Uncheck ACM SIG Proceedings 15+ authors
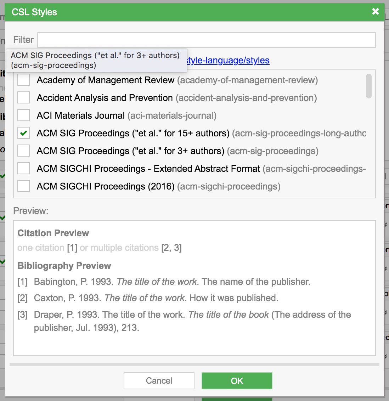The height and width of the screenshot is (401, 389). point(23,133)
